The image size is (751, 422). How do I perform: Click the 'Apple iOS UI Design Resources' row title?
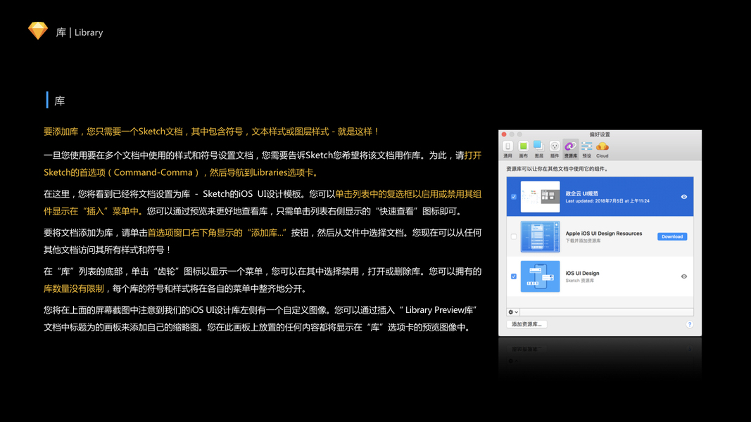pyautogui.click(x=603, y=234)
